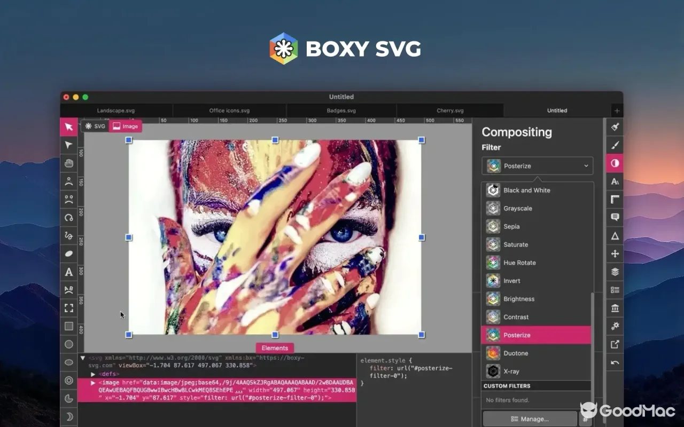Open the Layers stack panel
The height and width of the screenshot is (427, 684).
615,272
